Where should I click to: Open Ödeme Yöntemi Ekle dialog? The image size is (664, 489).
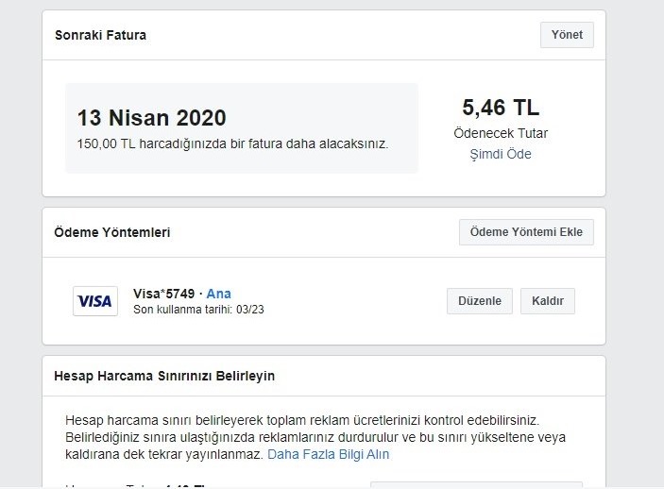point(526,232)
